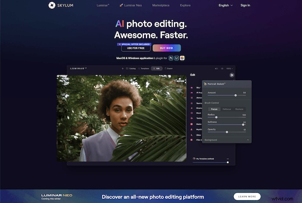Click the Portrait Bokeh panel icon
Image resolution: width=302 pixels, height=203 pixels.
tap(205, 84)
